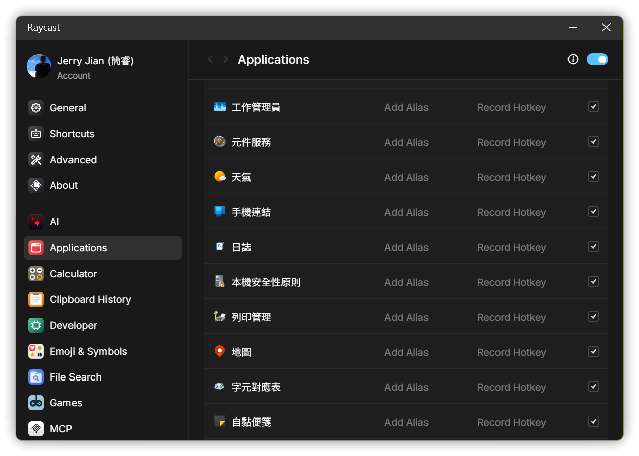This screenshot has height=456, width=639.
Task: Record Hotkey for 列印管理
Action: [511, 317]
